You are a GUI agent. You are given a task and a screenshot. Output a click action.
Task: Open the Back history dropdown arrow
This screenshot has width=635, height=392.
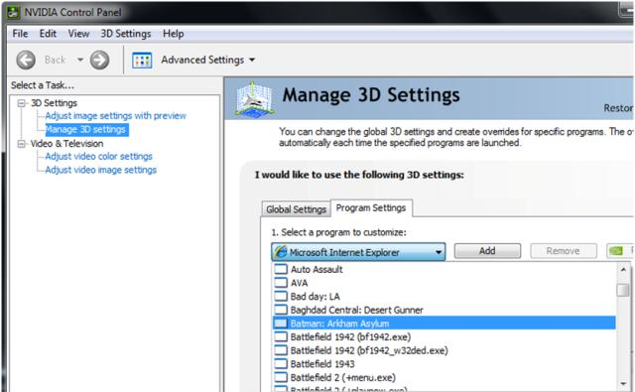(80, 60)
